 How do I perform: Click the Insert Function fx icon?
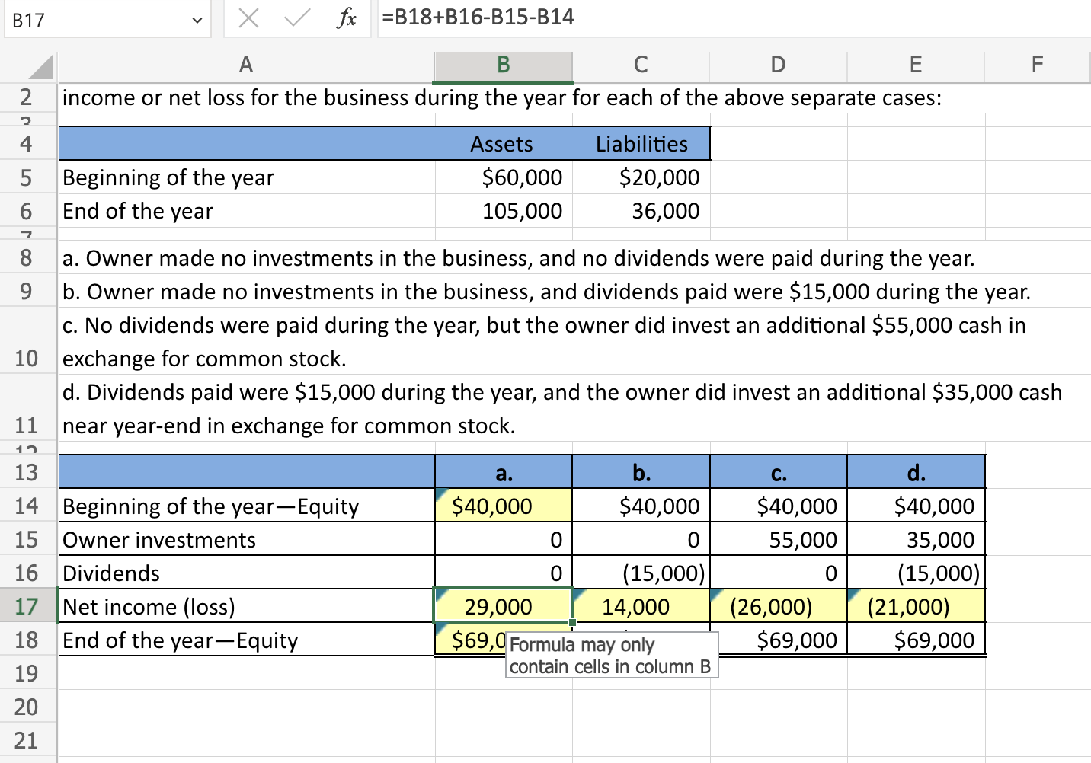coord(347,18)
